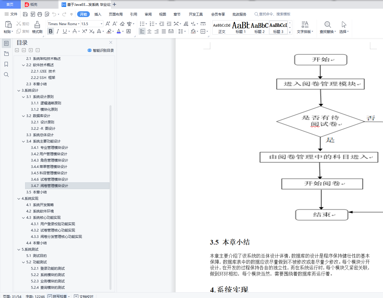Apply the 标题 1 heading style
The width and height of the screenshot is (383, 298).
click(241, 27)
